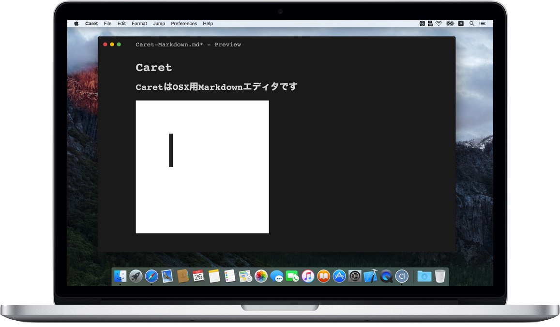This screenshot has height=327, width=560.
Task: Click the 'CaretはOSX用Markdownエディタです' subheading
Action: [216, 86]
